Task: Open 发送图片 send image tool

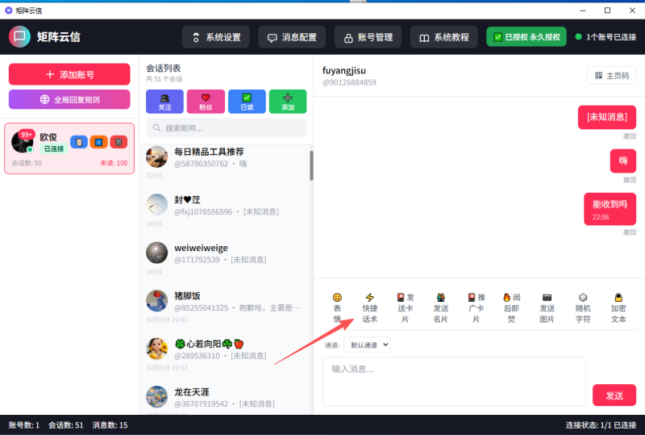Action: pos(547,307)
